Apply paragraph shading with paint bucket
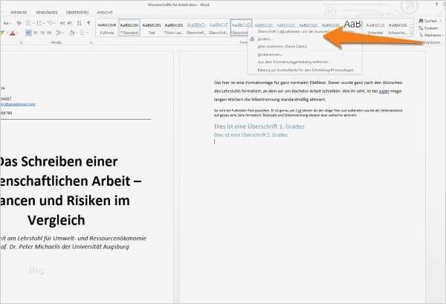446x304 pixels. (71, 33)
